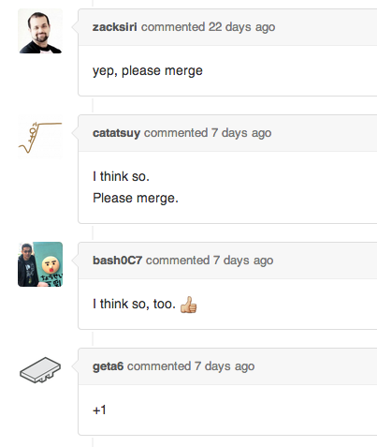
Task: Click the catatsuy avatar image
Action: click(x=40, y=137)
